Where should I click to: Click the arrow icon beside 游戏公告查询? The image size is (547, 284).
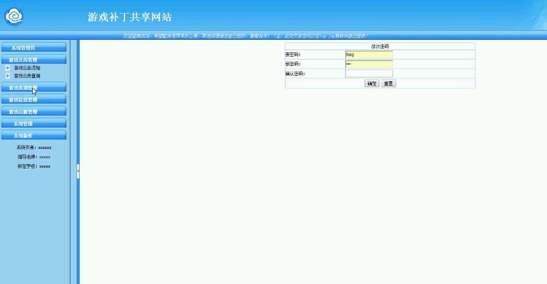(8, 76)
